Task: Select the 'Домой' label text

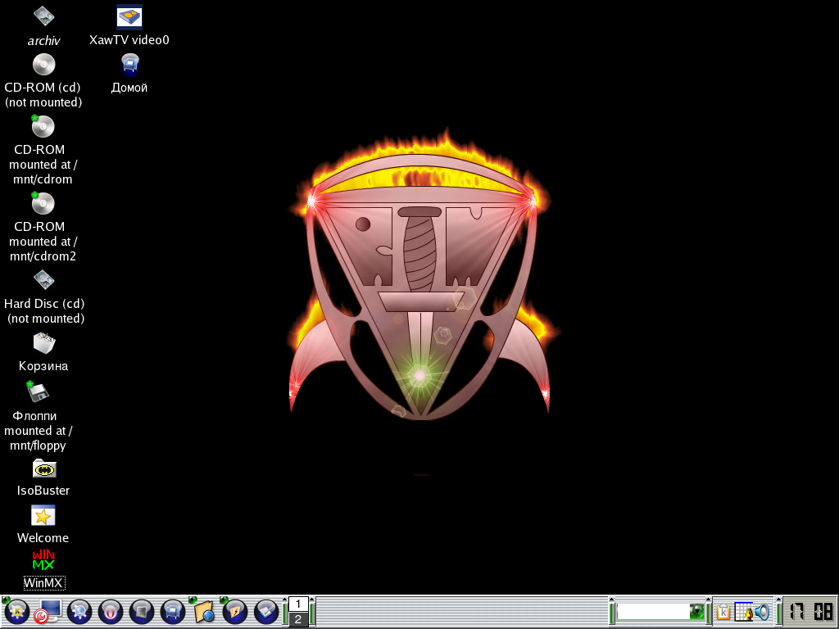Action: 129,88
